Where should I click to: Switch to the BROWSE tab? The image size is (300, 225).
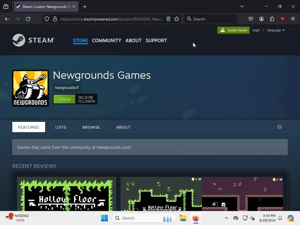click(91, 127)
